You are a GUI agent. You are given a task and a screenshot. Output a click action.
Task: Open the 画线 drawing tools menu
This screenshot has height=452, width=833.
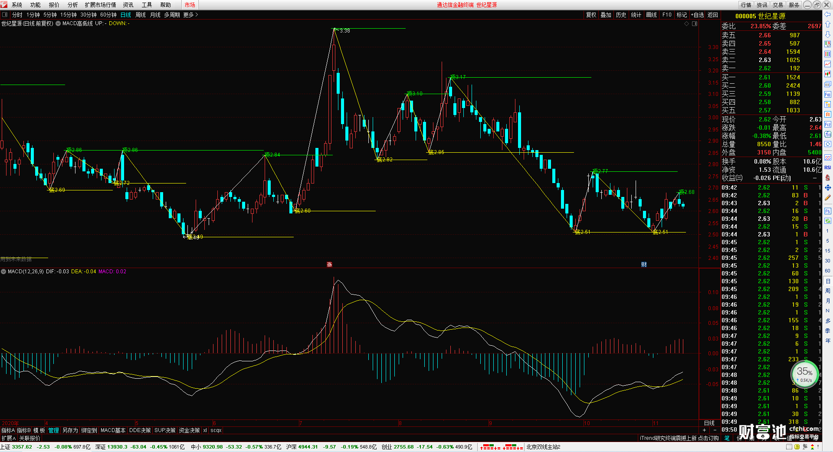(651, 15)
